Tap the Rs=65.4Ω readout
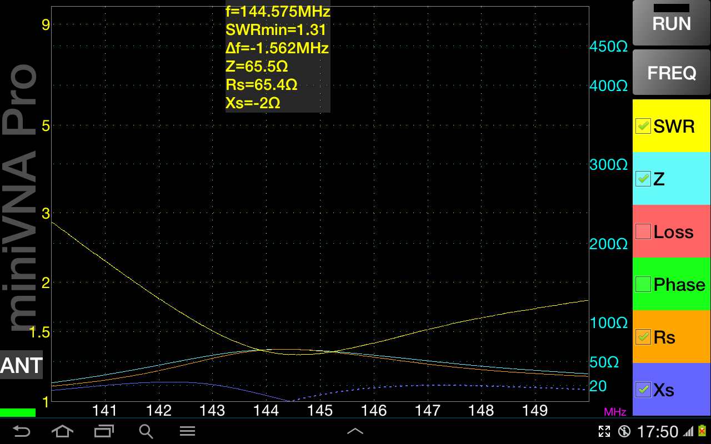 point(261,84)
